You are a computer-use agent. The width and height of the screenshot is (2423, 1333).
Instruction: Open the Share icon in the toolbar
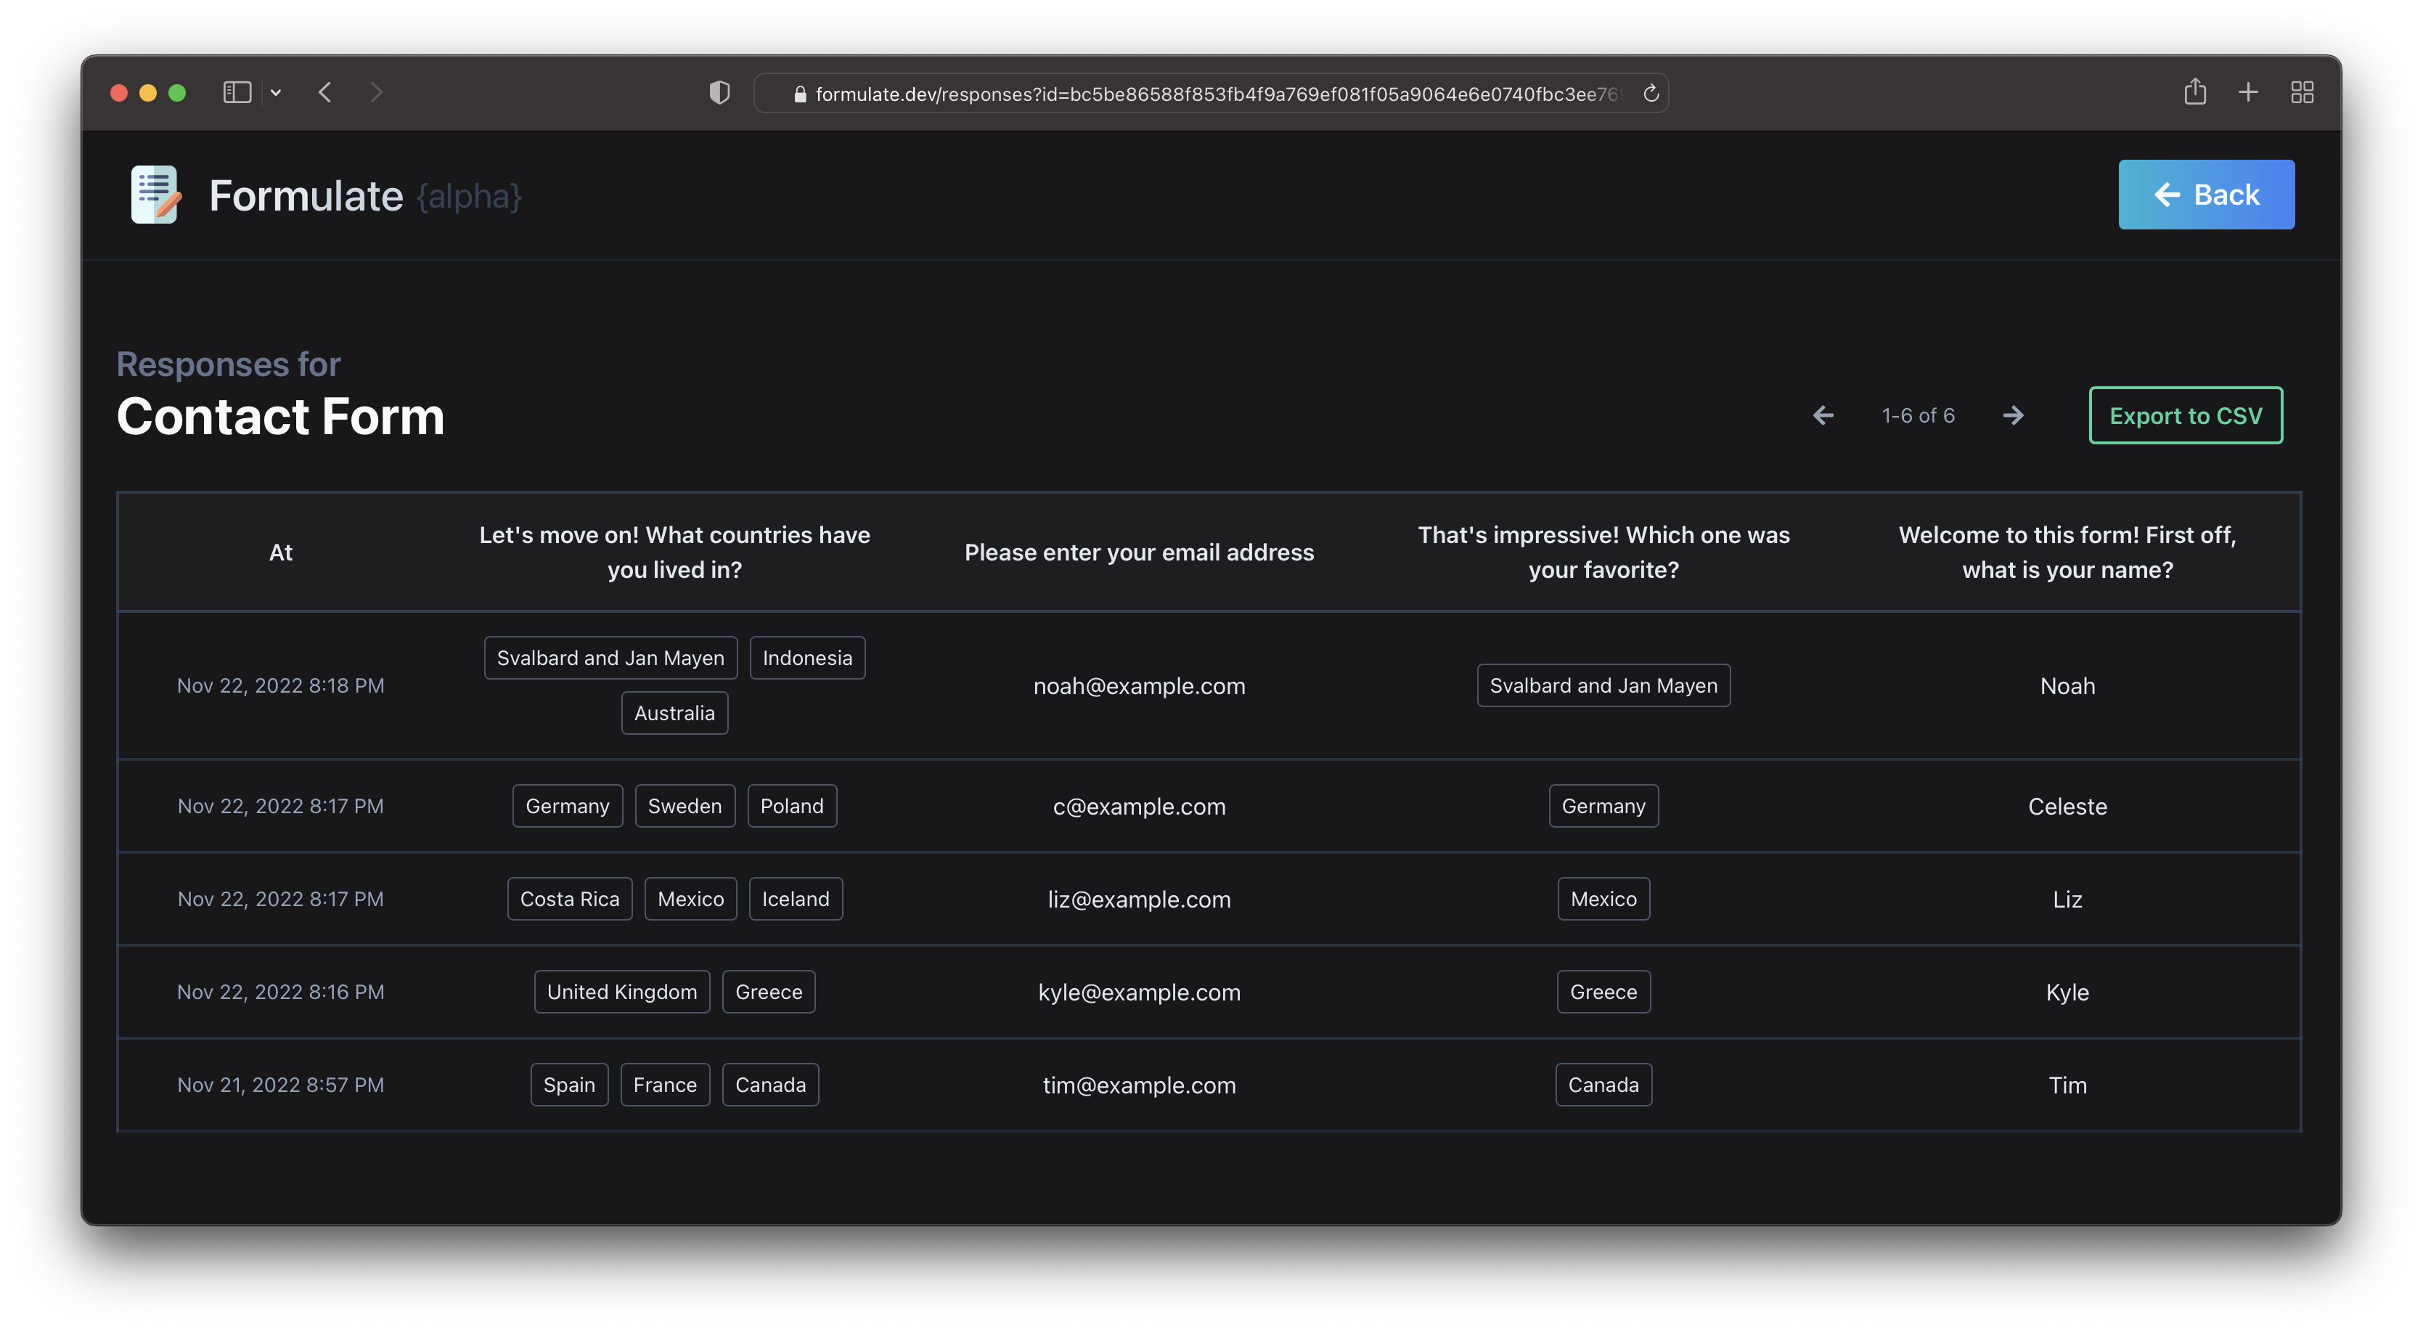pos(2194,92)
